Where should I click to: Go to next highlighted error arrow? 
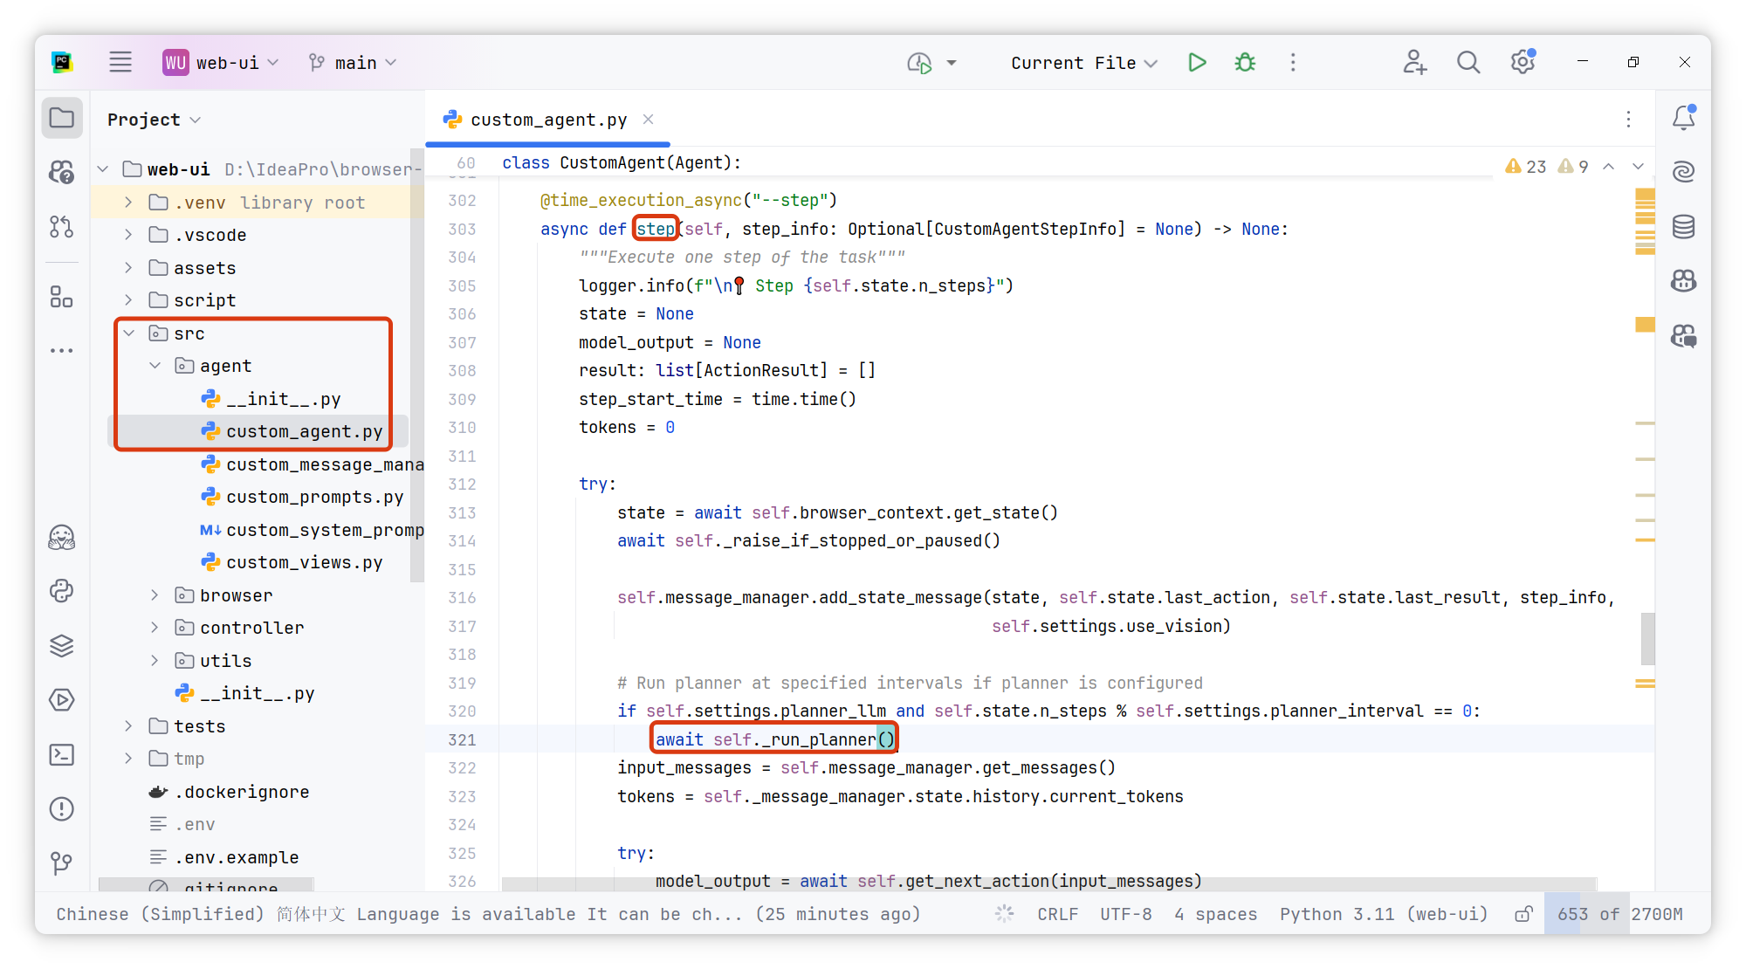[1638, 167]
